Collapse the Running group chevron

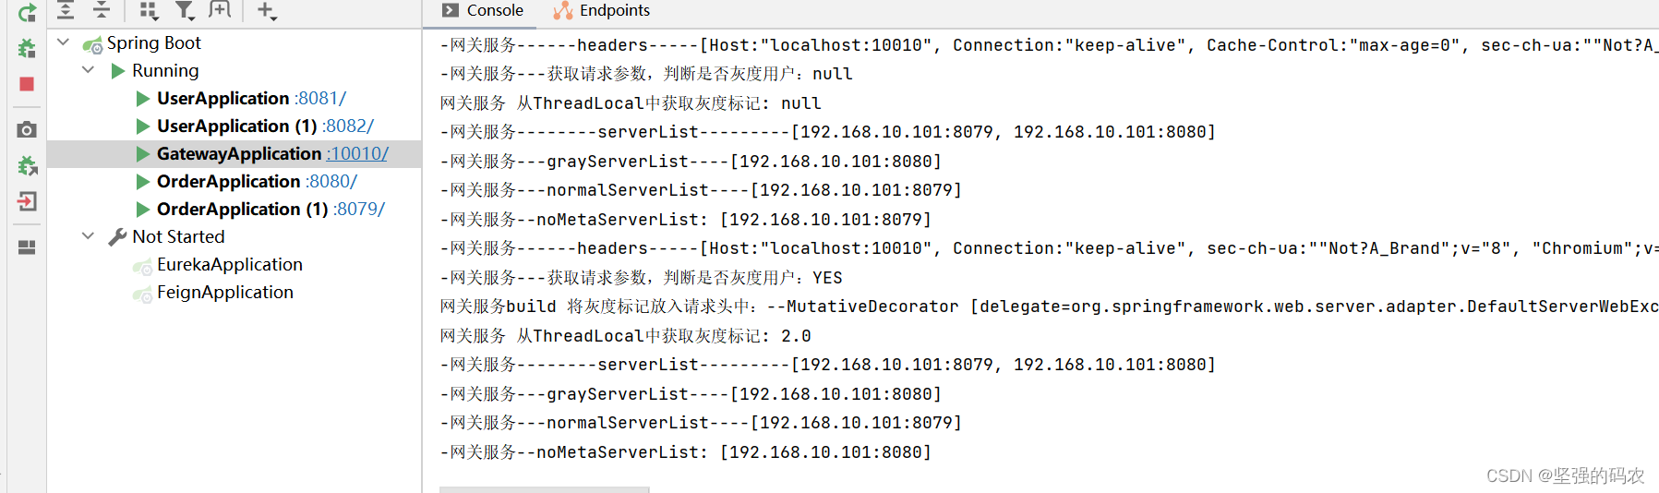coord(89,70)
